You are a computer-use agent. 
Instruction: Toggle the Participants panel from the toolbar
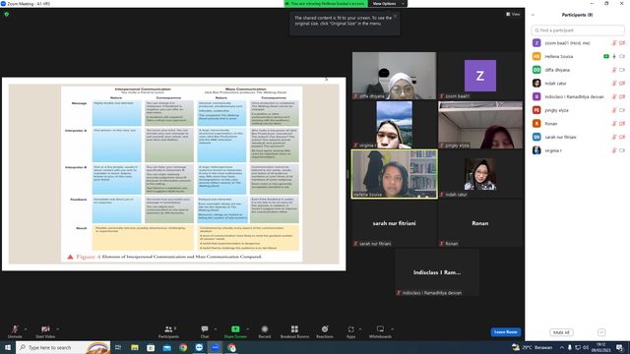(168, 331)
